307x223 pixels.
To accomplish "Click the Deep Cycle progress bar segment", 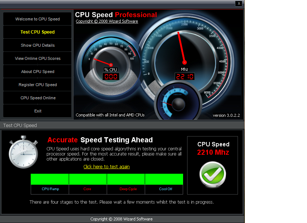I will tap(126, 179).
